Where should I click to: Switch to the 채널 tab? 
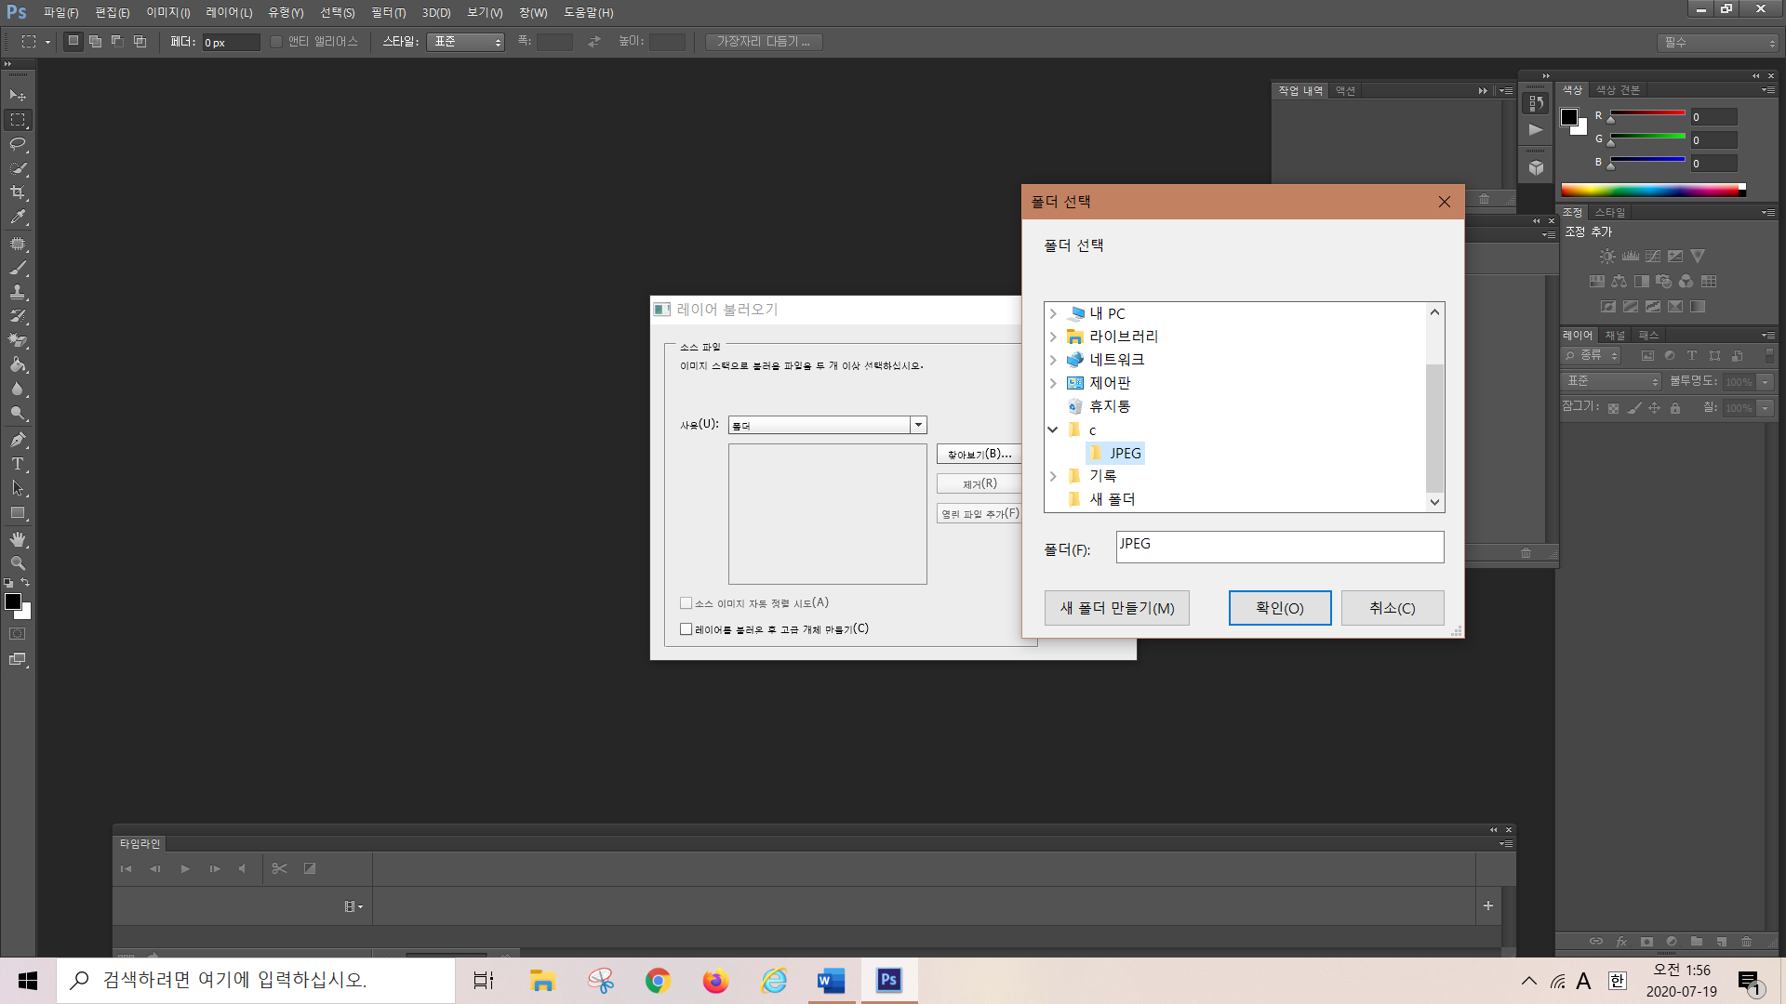tap(1615, 335)
